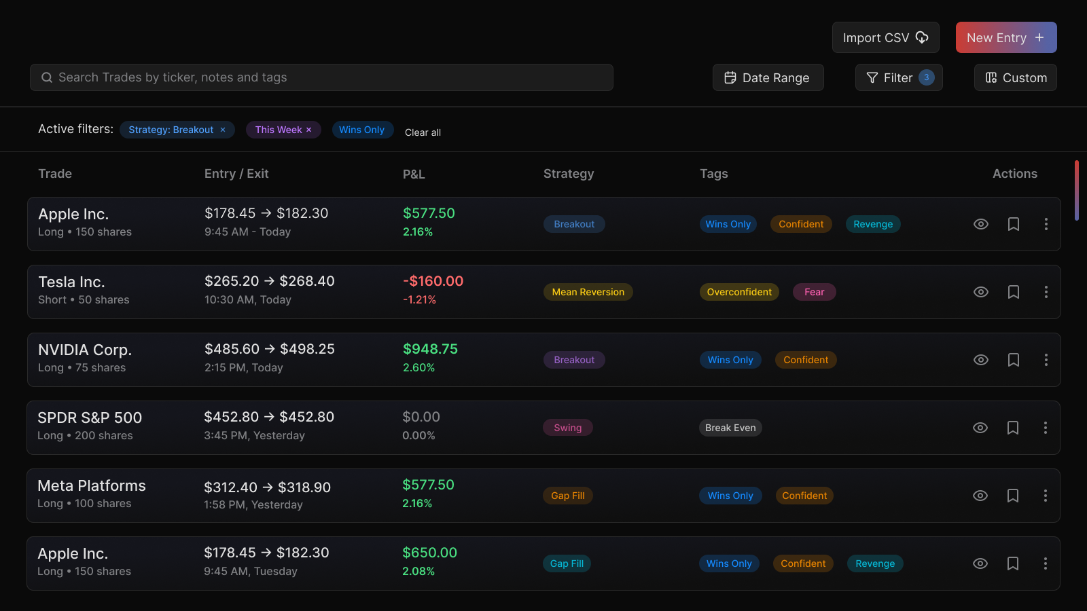This screenshot has width=1087, height=611.
Task: Bookmark the Meta Platforms trade
Action: coord(1012,496)
